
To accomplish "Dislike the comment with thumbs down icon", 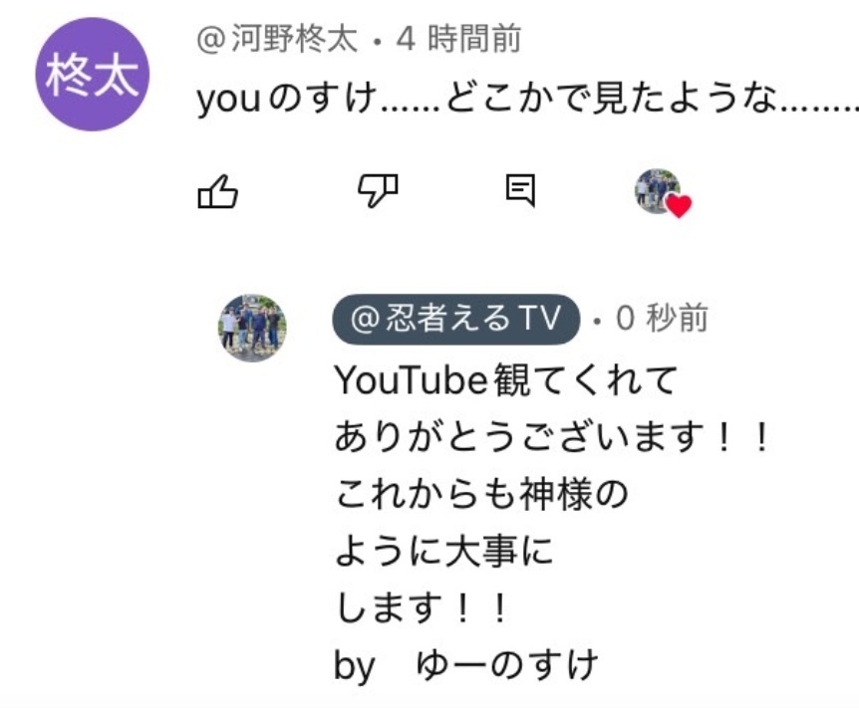I will (x=378, y=190).
